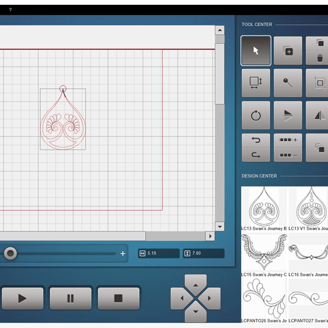This screenshot has height=328, width=328.
Task: Click the duplicate layers icon above trash
Action: point(319,43)
